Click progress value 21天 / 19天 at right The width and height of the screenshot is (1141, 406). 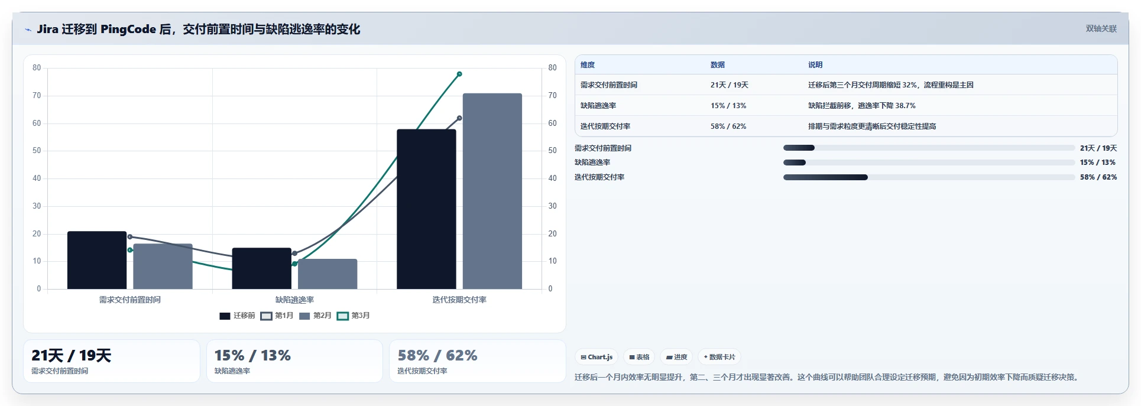tap(1098, 148)
